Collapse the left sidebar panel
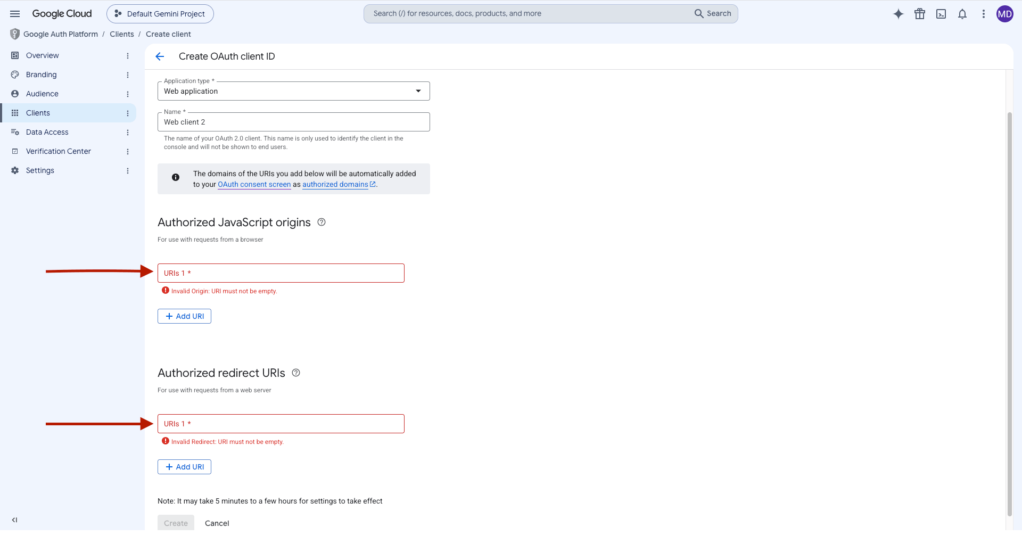1022x544 pixels. [x=15, y=520]
